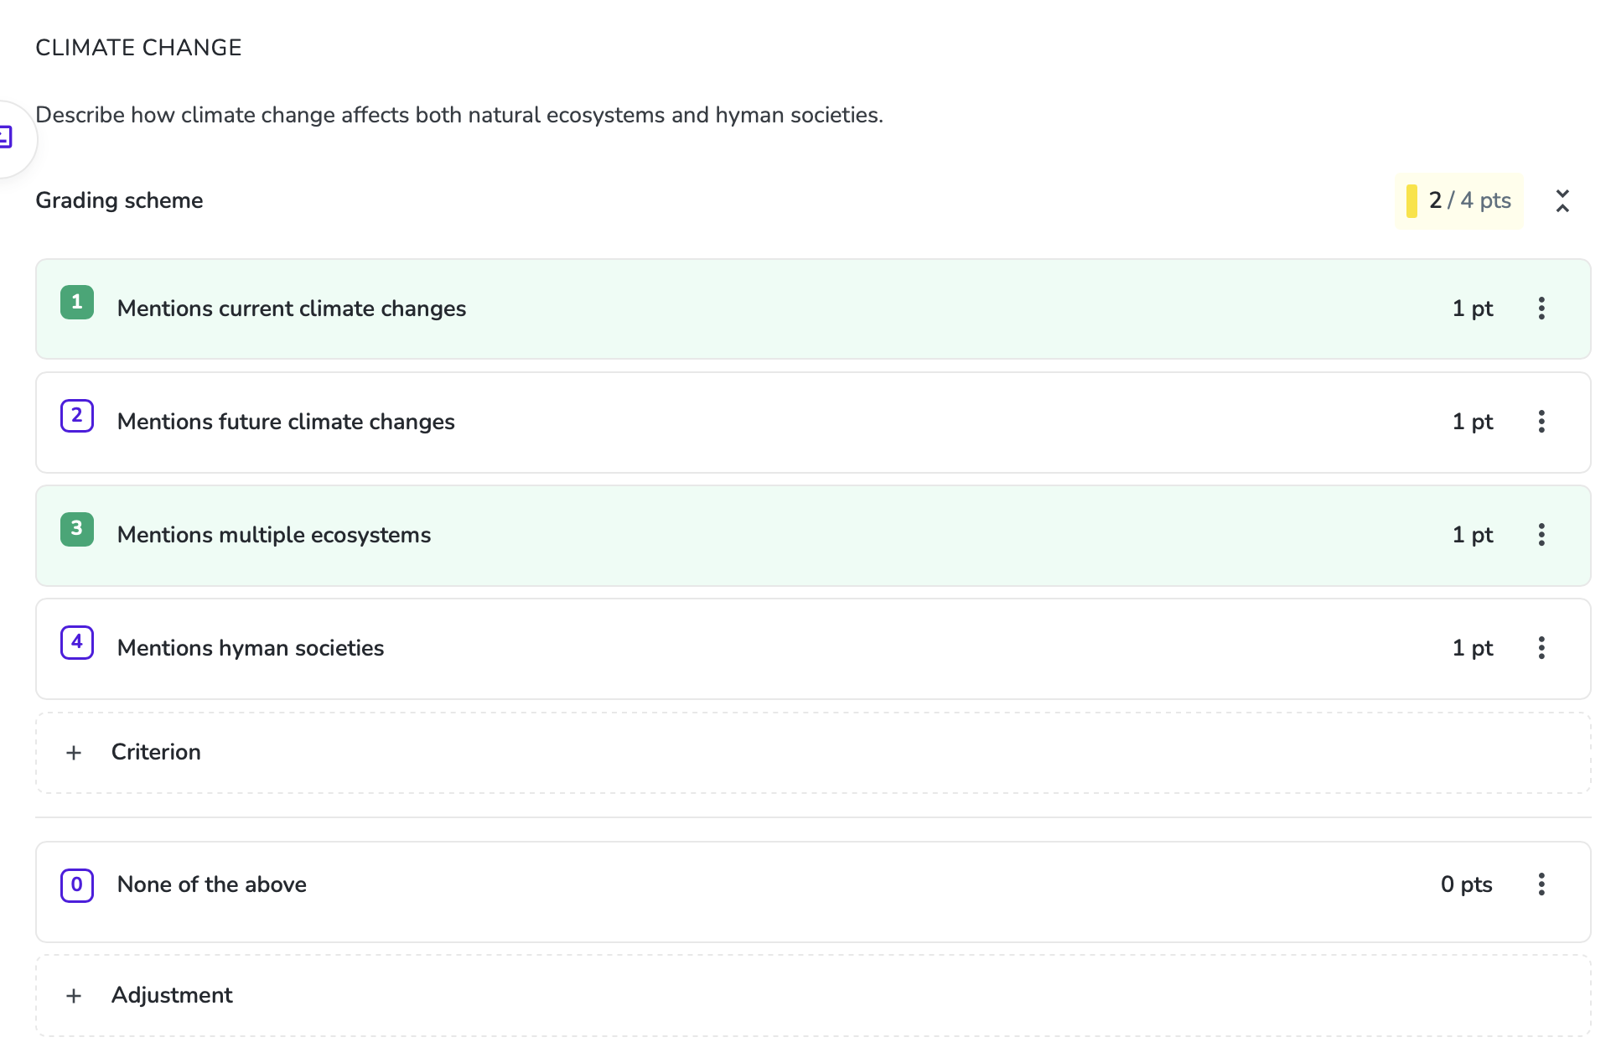The image size is (1616, 1063).
Task: Toggle the None of the above 0 badge
Action: (77, 885)
